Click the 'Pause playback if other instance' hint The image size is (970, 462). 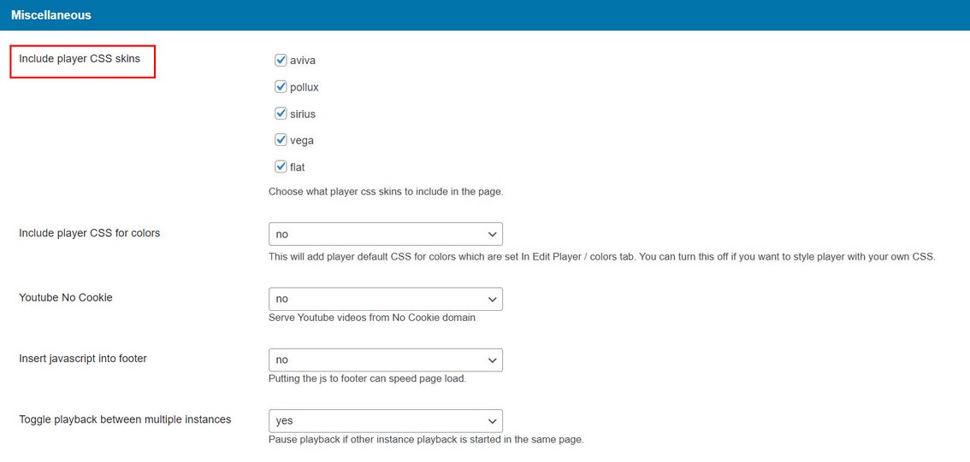point(426,440)
